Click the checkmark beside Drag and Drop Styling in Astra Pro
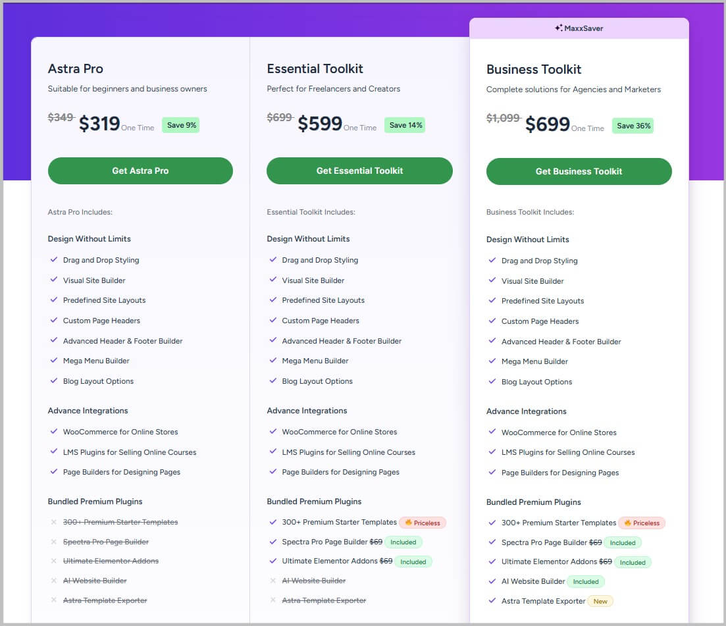Viewport: 726px width, 626px height. pos(54,259)
